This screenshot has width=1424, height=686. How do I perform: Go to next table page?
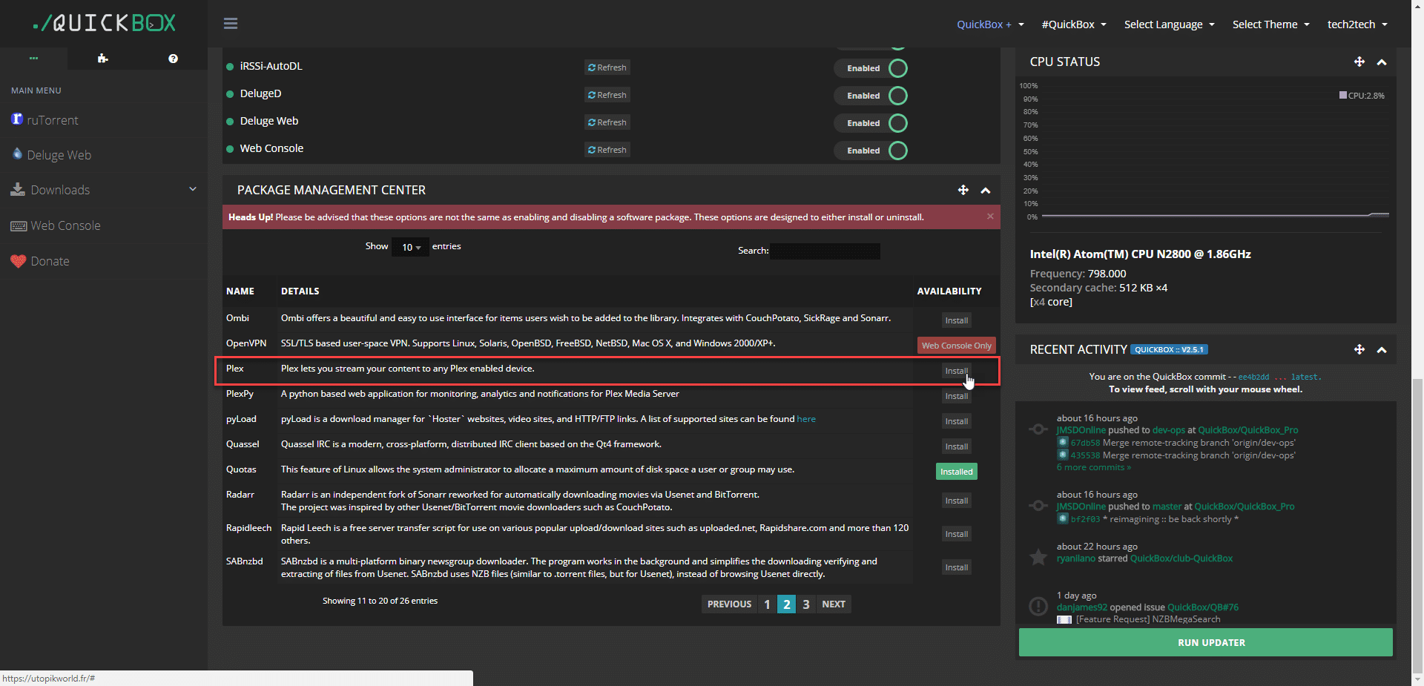point(834,604)
